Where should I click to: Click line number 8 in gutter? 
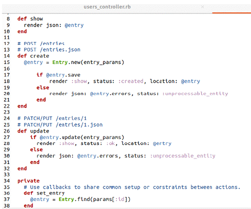(8, 19)
